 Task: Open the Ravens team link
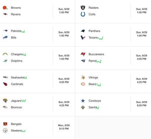pos(16,14)
